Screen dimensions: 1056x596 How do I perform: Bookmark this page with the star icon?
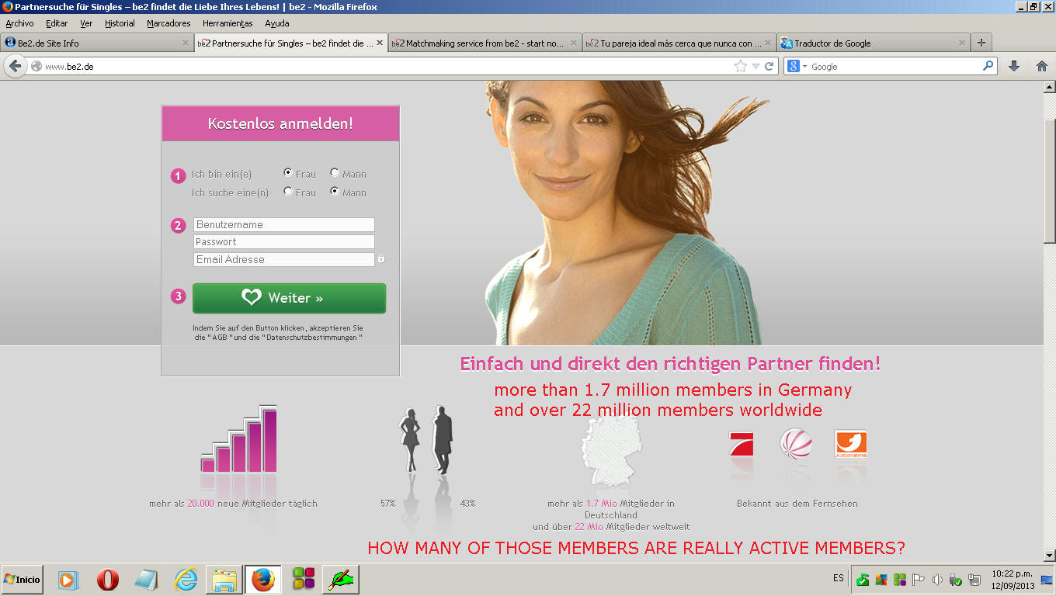tap(741, 67)
